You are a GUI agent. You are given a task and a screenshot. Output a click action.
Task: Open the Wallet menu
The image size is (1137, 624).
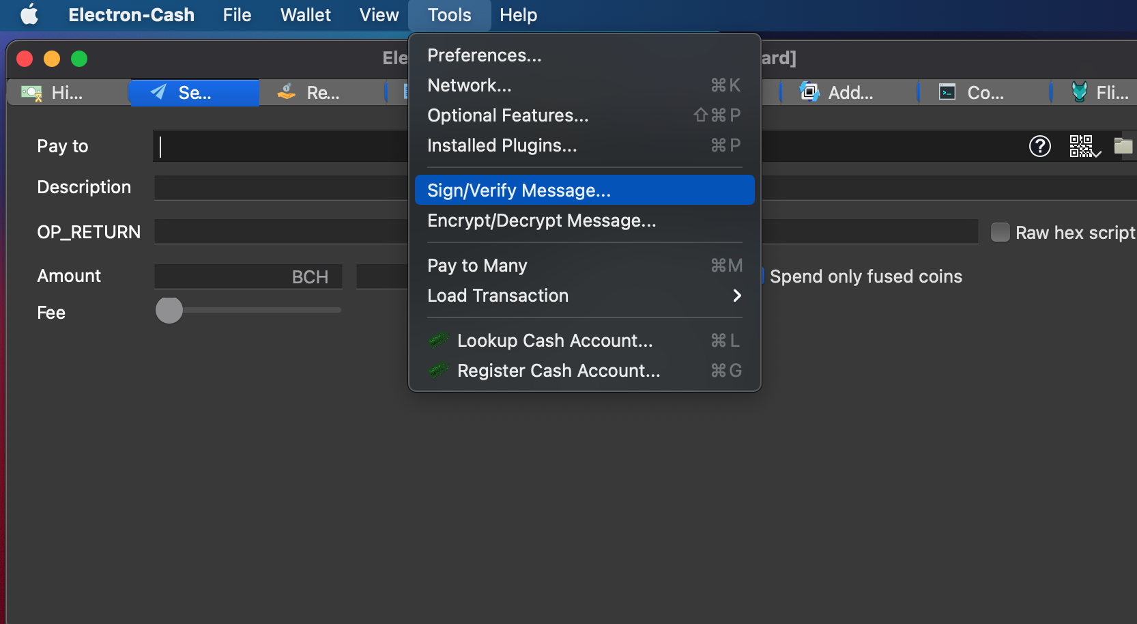coord(305,14)
